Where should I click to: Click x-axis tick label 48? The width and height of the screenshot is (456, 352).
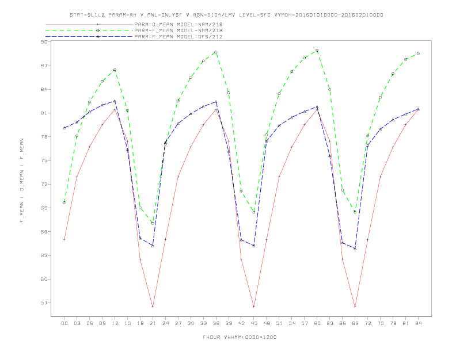pyautogui.click(x=267, y=323)
